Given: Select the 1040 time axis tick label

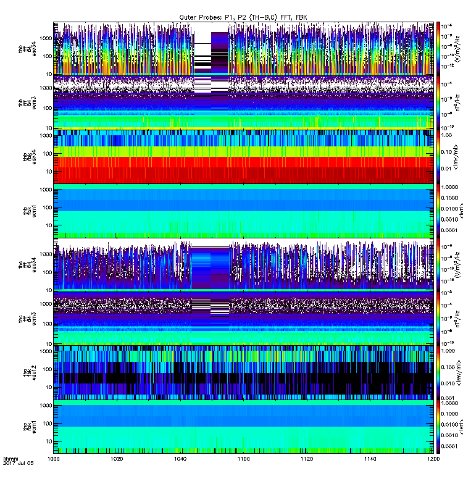Looking at the screenshot, I should tap(180, 459).
